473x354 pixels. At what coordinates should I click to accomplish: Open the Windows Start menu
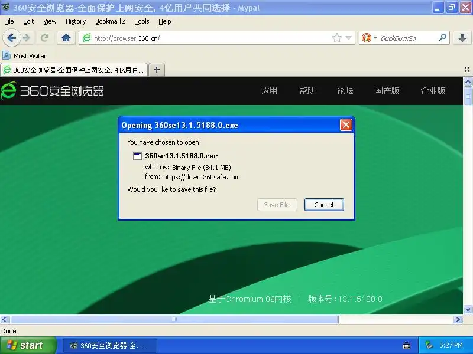(28, 345)
